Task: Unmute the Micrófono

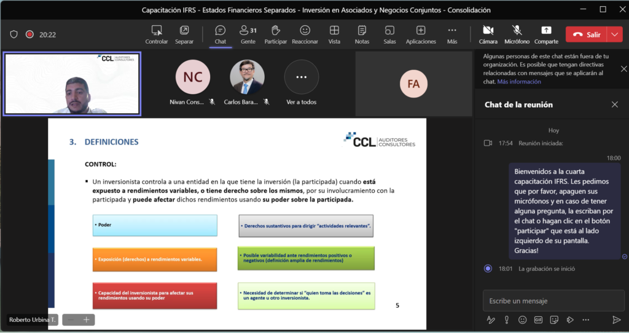Action: [x=517, y=34]
